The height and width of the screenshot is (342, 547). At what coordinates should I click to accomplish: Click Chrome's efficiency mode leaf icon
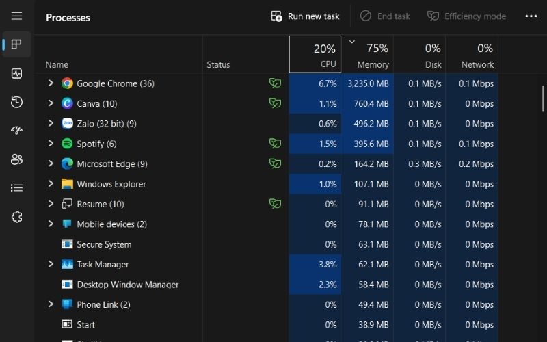point(275,83)
